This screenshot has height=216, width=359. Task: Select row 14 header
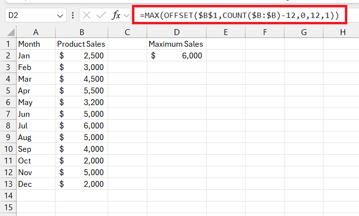click(8, 196)
